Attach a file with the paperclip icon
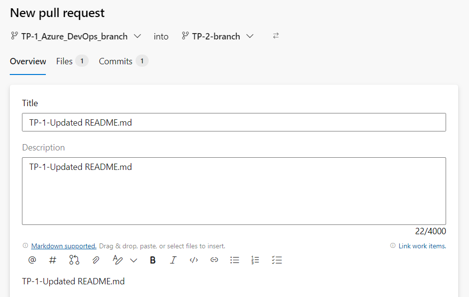 (x=96, y=260)
